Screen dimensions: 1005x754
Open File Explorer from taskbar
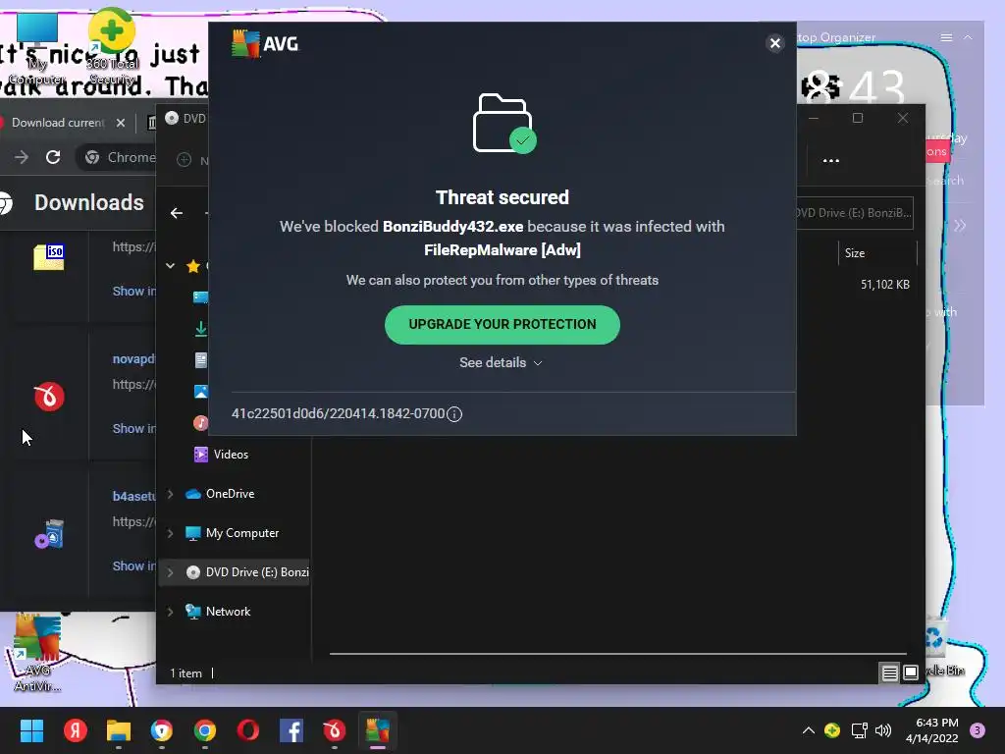119,730
